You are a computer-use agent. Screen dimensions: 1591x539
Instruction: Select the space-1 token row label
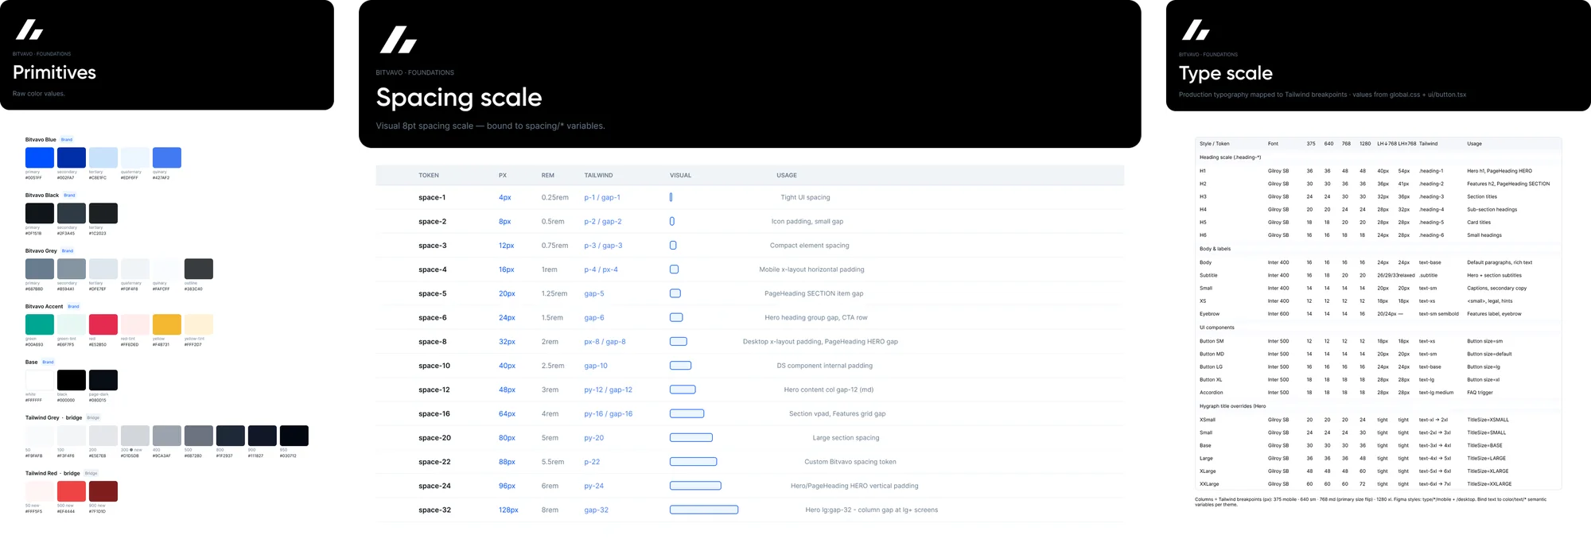click(432, 197)
